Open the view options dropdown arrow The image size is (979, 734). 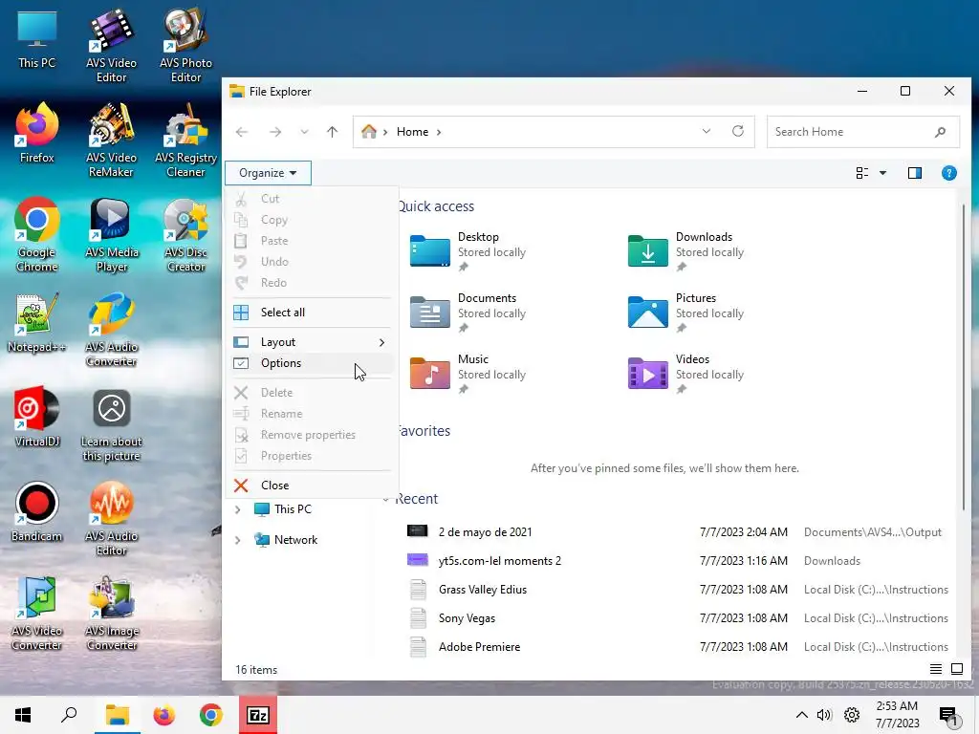coord(882,173)
